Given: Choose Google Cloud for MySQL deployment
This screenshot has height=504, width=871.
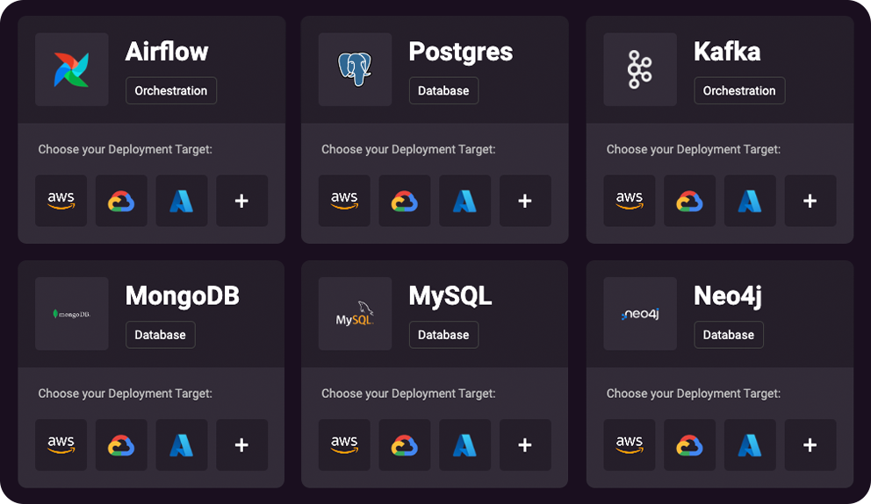Looking at the screenshot, I should [404, 445].
